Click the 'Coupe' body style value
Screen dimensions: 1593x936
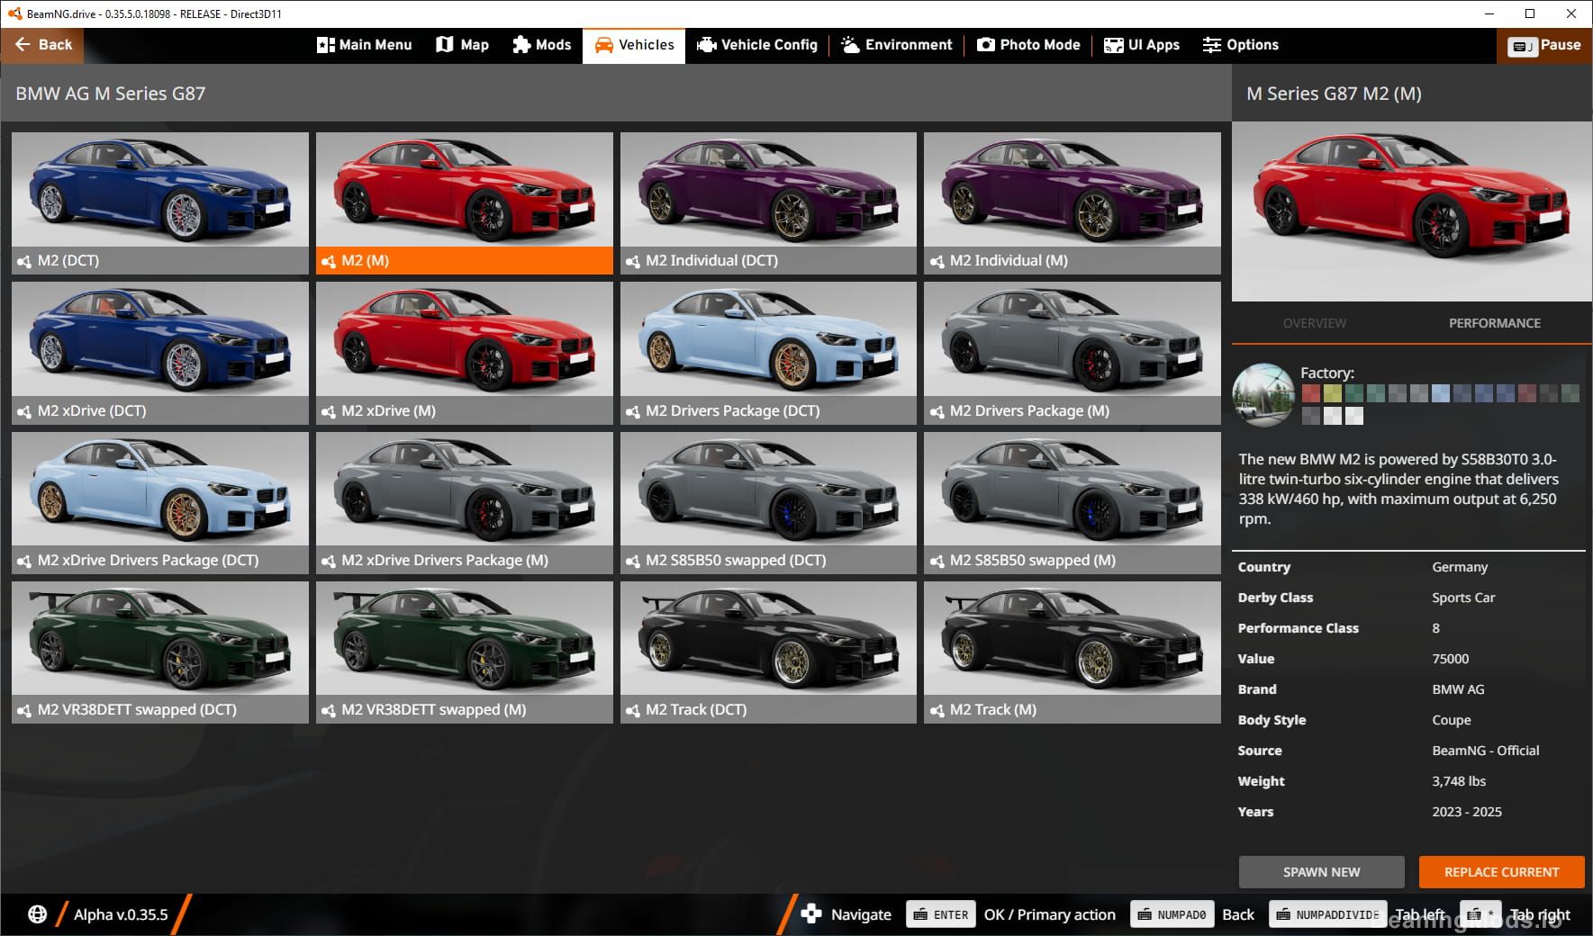[1452, 720]
